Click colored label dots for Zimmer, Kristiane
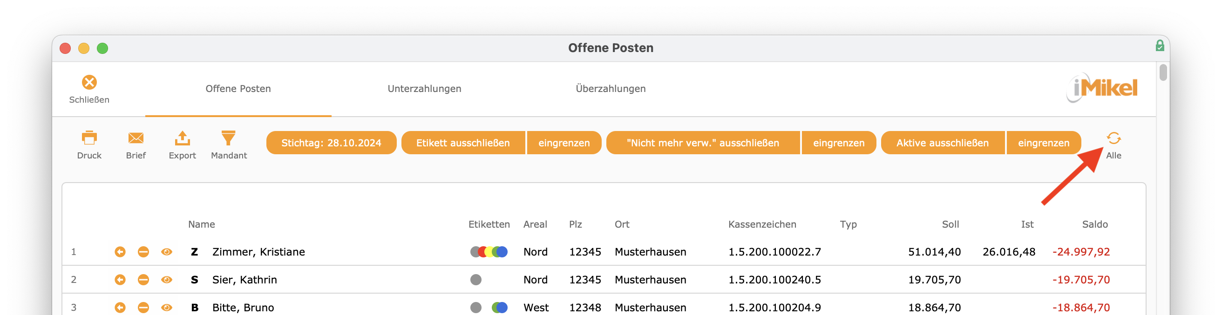1222x315 pixels. tap(489, 252)
